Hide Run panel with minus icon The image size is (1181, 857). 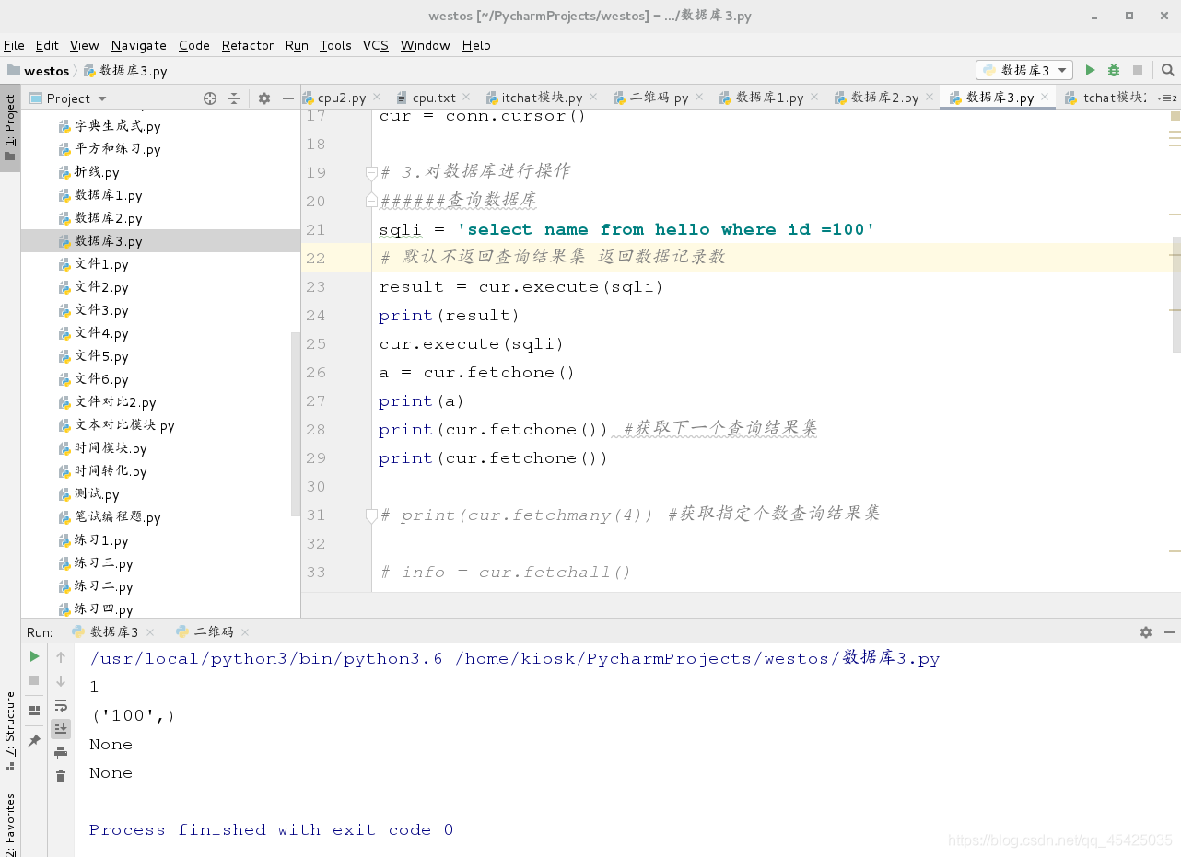tap(1170, 632)
